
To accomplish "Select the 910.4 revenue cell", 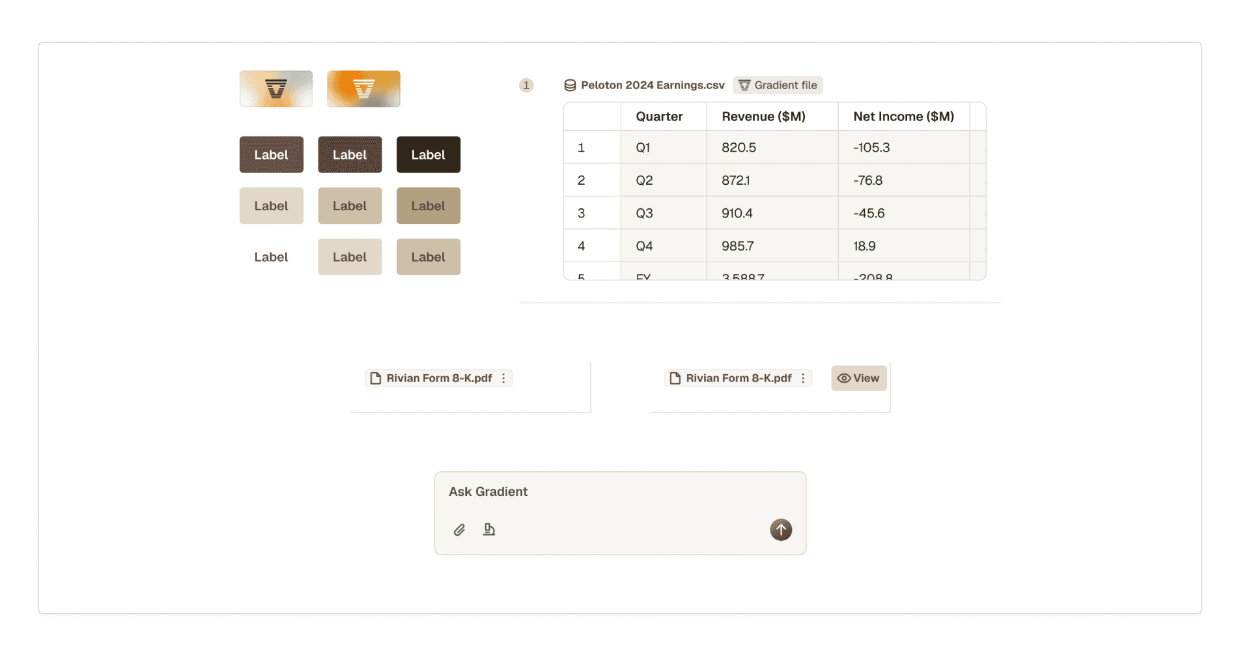I will 772,213.
